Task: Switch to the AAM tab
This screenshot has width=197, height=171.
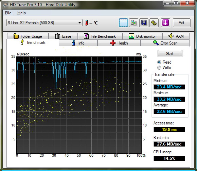Action: tap(176, 36)
